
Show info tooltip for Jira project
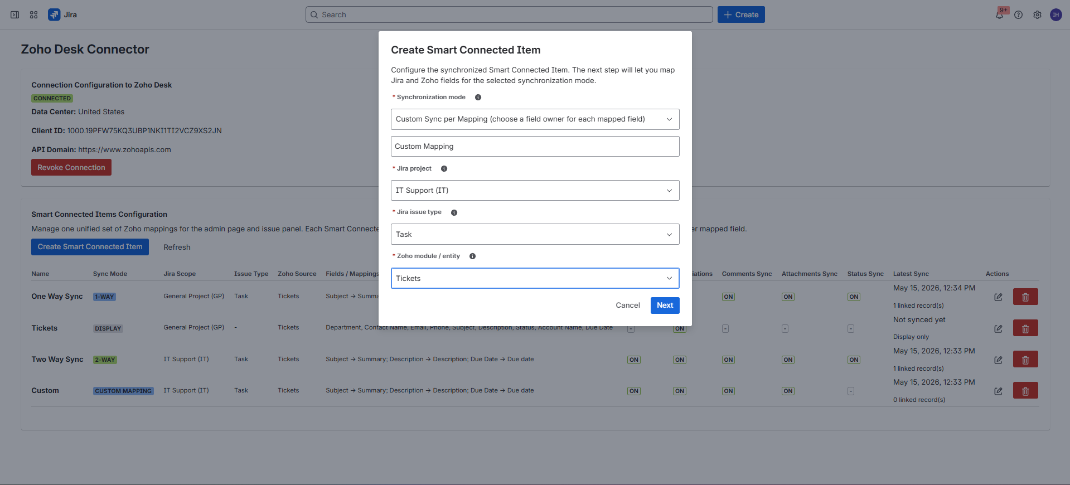(444, 169)
